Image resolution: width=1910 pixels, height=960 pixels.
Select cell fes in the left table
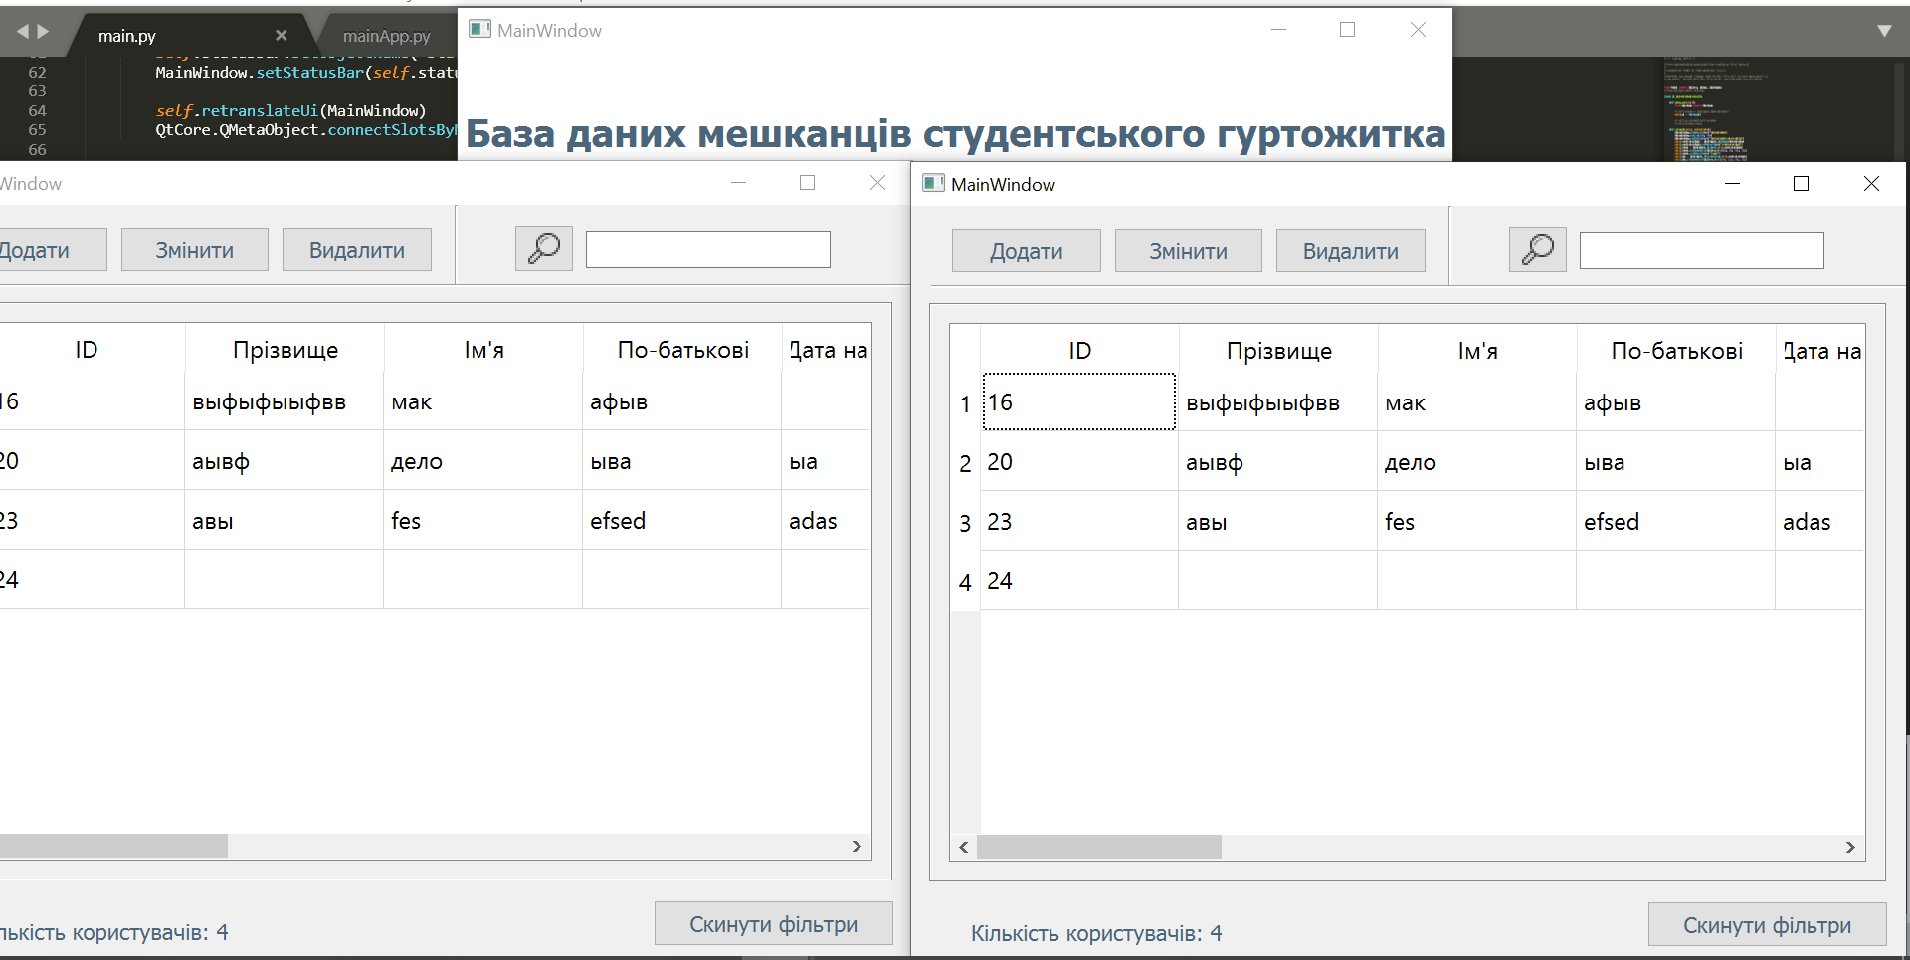click(483, 521)
